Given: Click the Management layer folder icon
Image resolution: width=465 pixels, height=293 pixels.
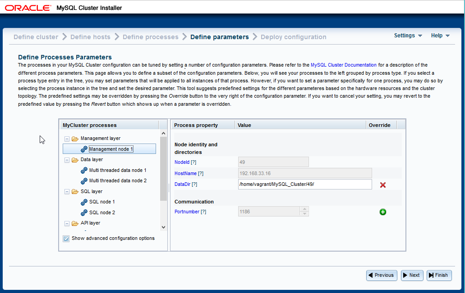Looking at the screenshot, I should tap(75, 139).
